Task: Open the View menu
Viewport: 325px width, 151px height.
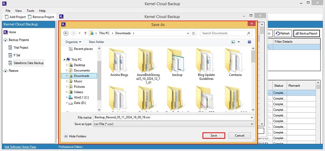Action: coord(18,11)
